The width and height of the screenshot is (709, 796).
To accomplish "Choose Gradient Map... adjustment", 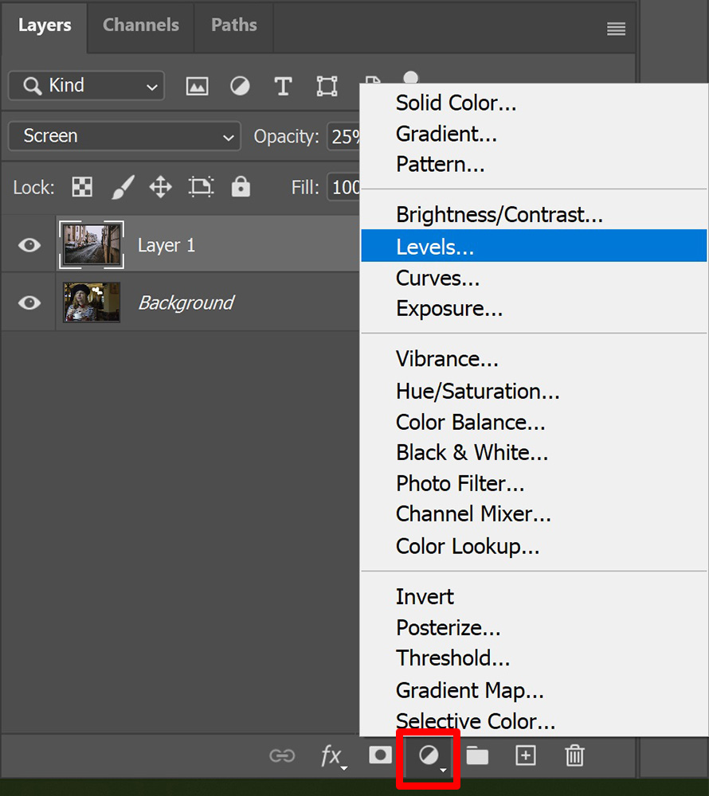I will 534,690.
